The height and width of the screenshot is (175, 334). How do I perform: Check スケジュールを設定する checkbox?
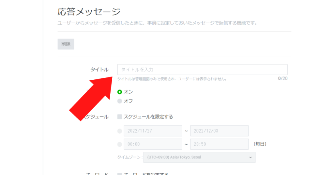(x=120, y=117)
